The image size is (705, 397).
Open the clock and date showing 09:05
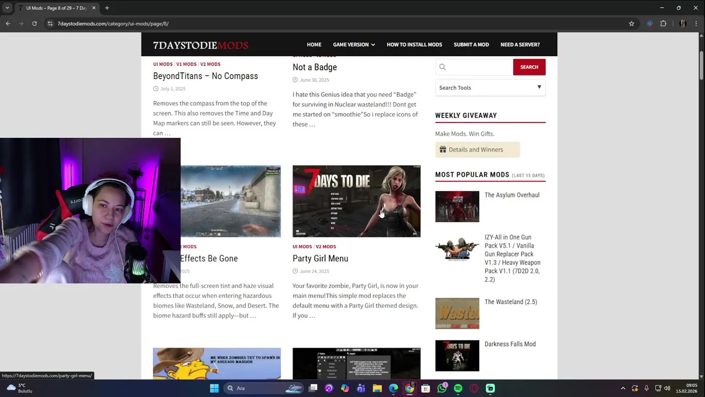(x=686, y=388)
